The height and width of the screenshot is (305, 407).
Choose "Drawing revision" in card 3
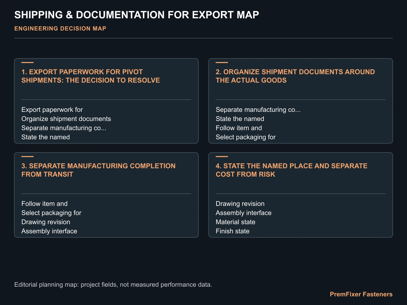[46, 222]
